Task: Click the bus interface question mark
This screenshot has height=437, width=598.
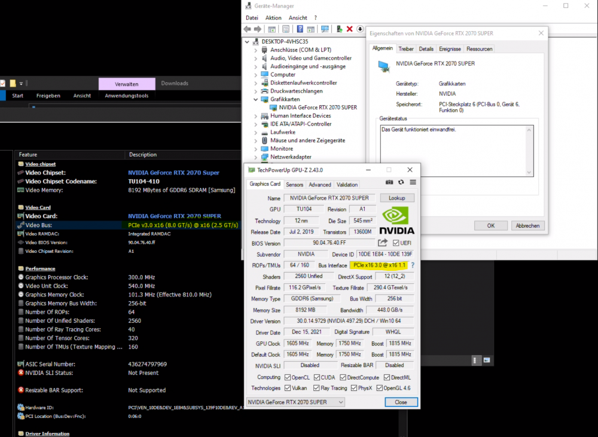Action: 412,265
